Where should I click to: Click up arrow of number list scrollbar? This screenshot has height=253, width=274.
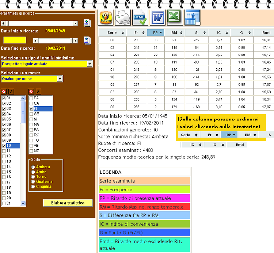coord(23,98)
